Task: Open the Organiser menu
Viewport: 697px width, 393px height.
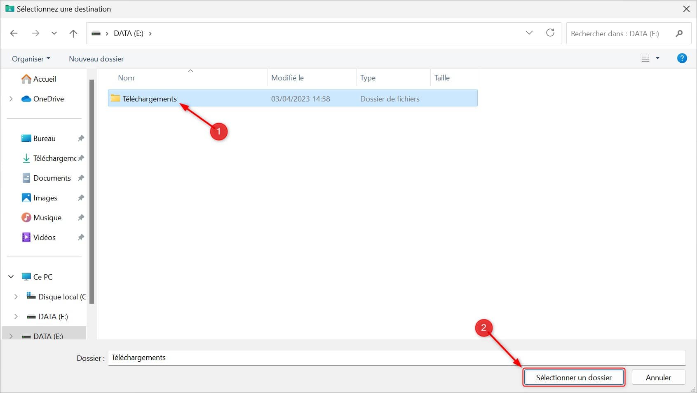Action: click(31, 59)
